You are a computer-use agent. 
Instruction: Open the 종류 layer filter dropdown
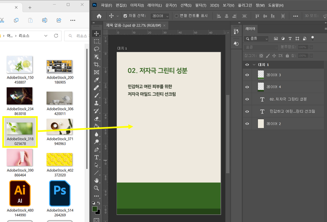coord(256,38)
